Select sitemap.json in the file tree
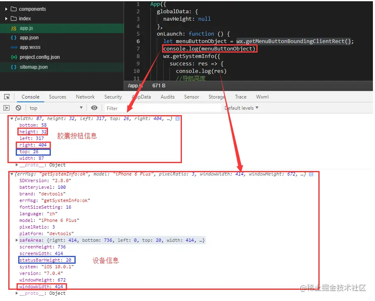Screen dimensions: 375x301 click(62, 67)
